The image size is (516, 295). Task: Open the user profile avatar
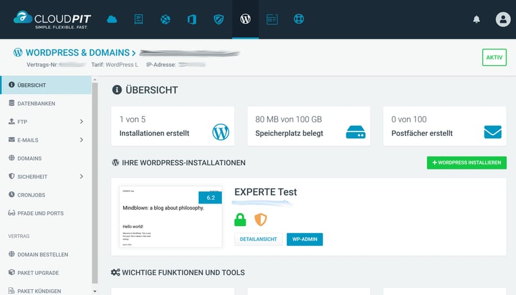coord(503,19)
